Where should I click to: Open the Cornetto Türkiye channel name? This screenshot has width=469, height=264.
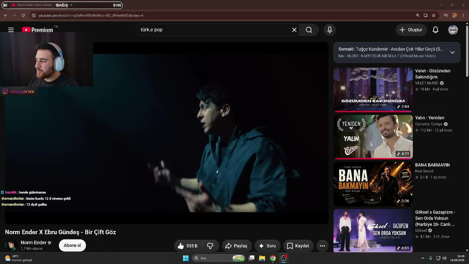(429, 124)
